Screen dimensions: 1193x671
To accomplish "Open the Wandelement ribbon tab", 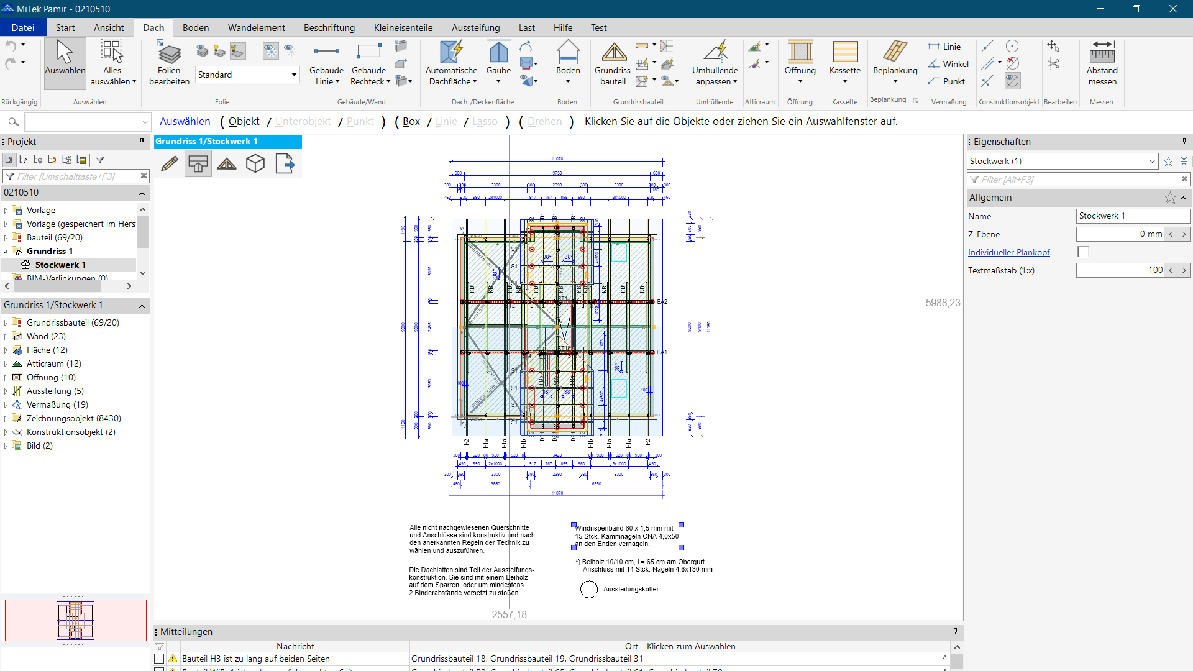I will tap(256, 27).
